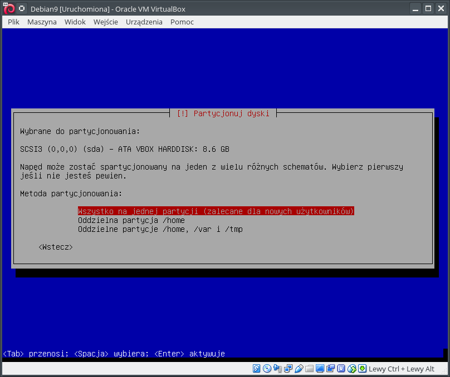Click the green arrow keyboard capture icon
Viewport: 450px width, 377px height.
(362, 369)
